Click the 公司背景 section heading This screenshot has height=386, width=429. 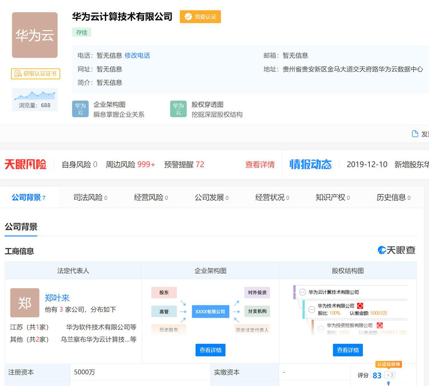pos(21,226)
